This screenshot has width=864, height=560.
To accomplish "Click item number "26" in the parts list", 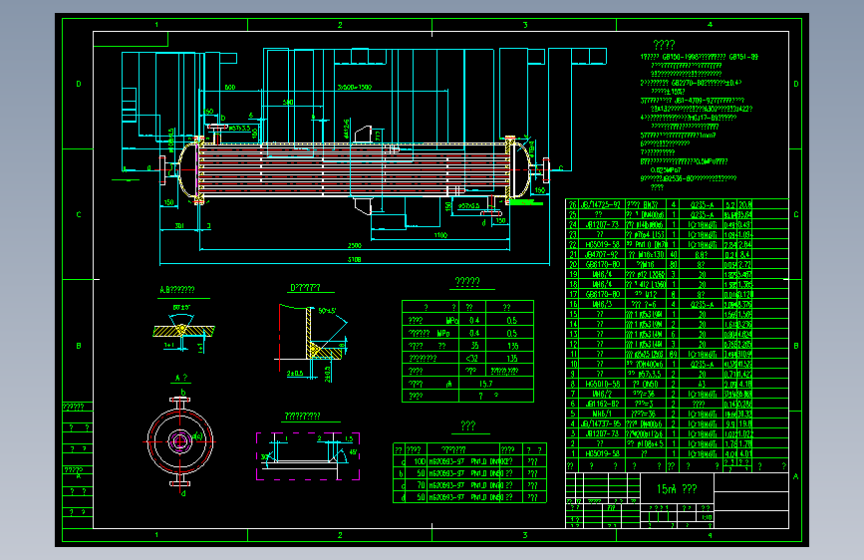I will [572, 204].
